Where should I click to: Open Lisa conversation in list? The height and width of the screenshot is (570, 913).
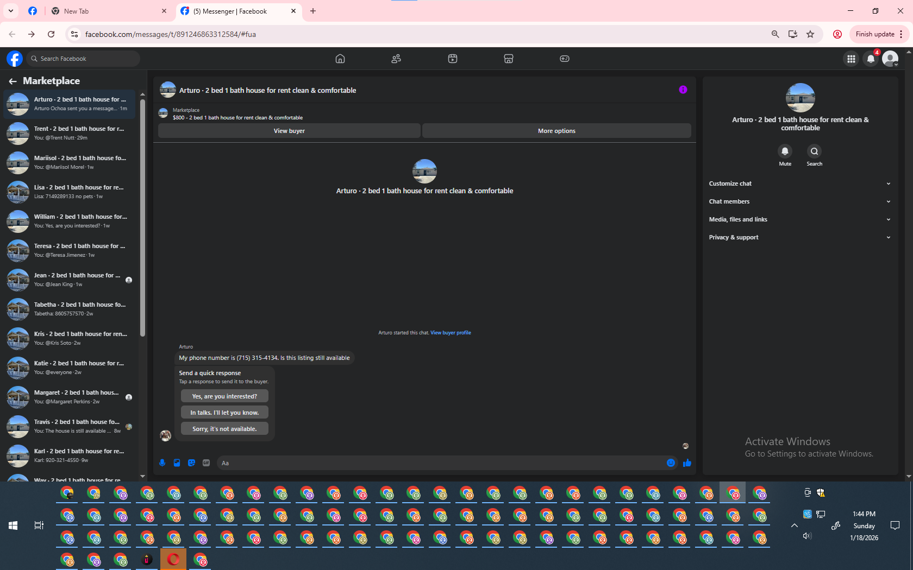70,192
